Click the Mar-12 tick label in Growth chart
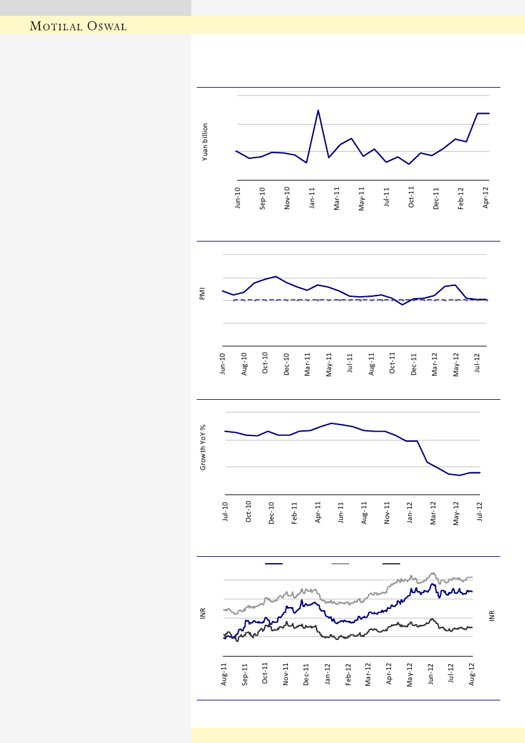 point(433,512)
